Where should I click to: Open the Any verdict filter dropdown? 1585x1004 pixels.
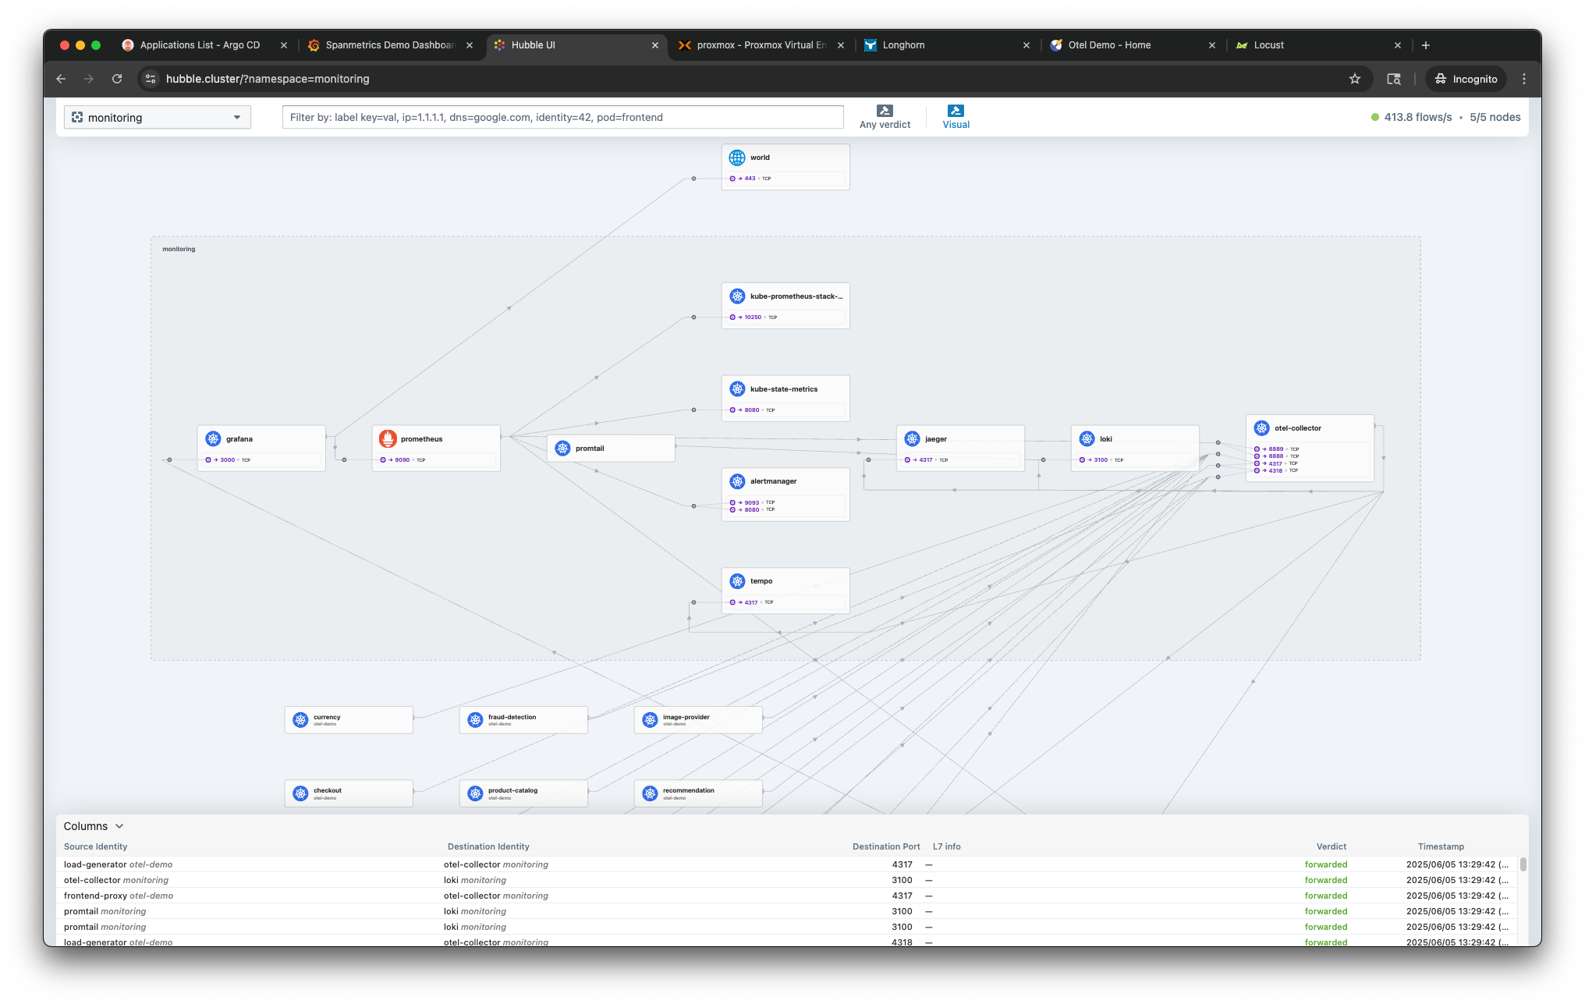(885, 117)
